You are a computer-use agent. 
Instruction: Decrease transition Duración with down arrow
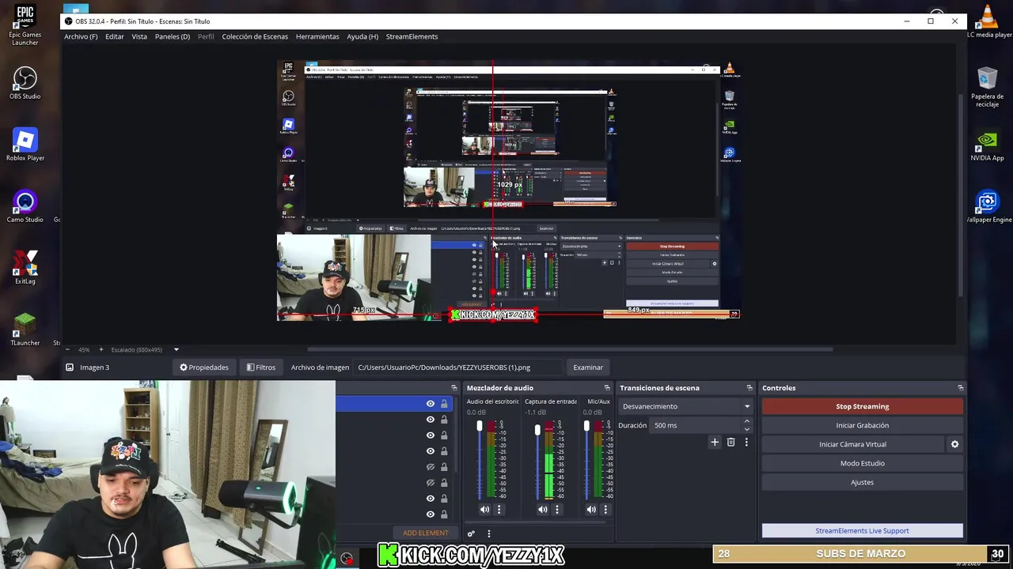[746, 428]
